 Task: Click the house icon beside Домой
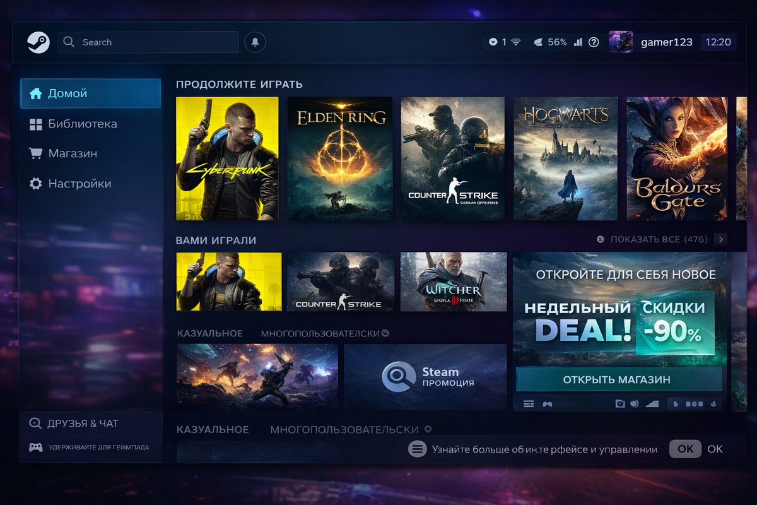click(36, 93)
